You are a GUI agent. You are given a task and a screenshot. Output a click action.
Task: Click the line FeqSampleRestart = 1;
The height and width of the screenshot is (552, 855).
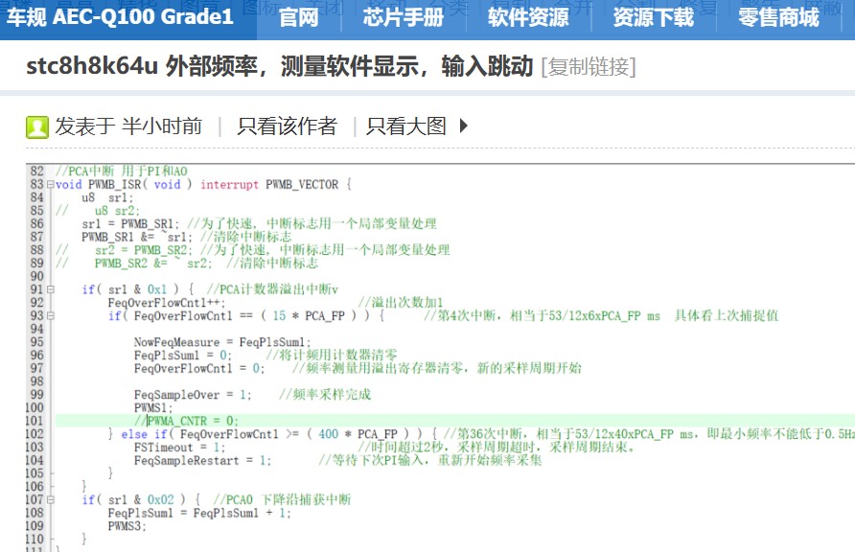(x=203, y=460)
